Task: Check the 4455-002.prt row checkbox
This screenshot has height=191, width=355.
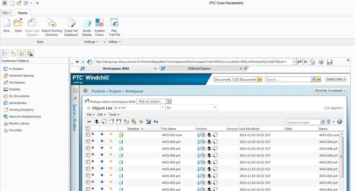Action: click(x=88, y=182)
